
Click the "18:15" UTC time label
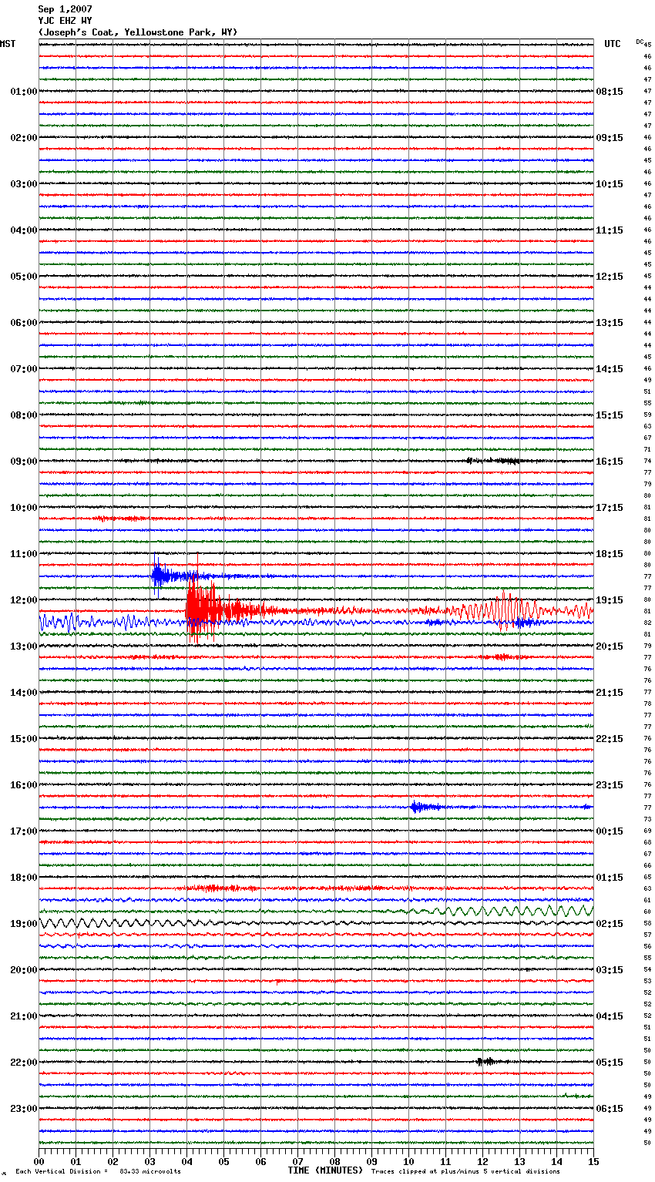pos(610,554)
